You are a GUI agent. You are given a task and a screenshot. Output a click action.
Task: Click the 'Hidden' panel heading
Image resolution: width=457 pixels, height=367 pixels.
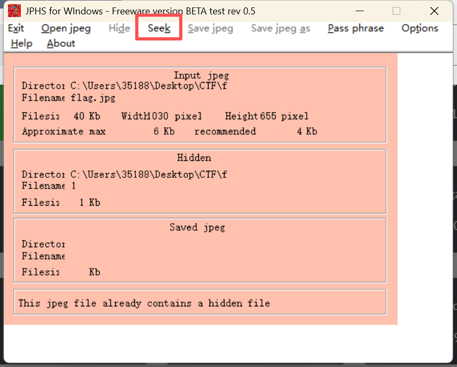tap(194, 158)
